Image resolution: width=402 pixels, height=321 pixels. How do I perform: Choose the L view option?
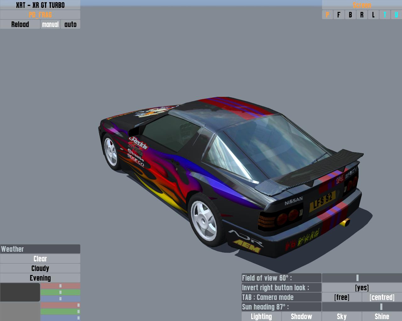click(x=373, y=15)
